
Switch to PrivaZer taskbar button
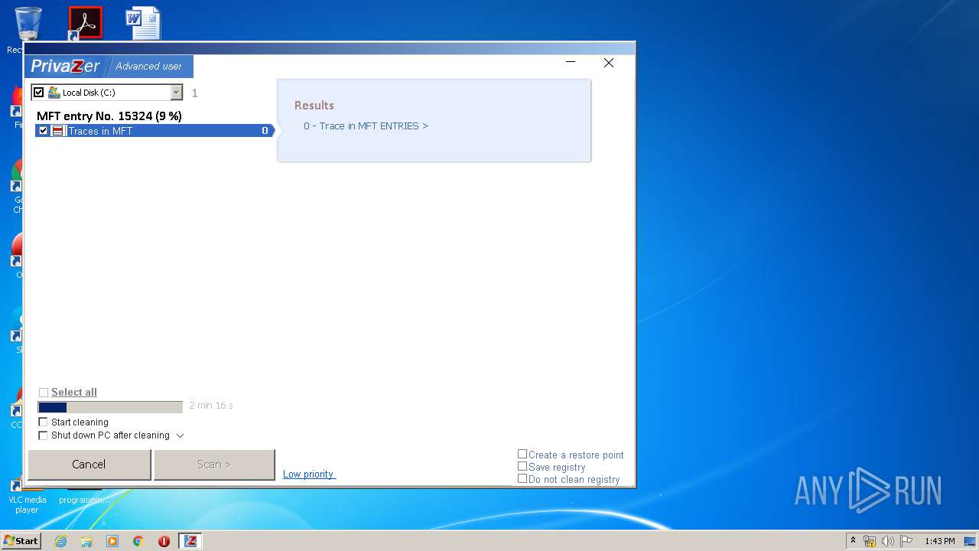[x=190, y=541]
